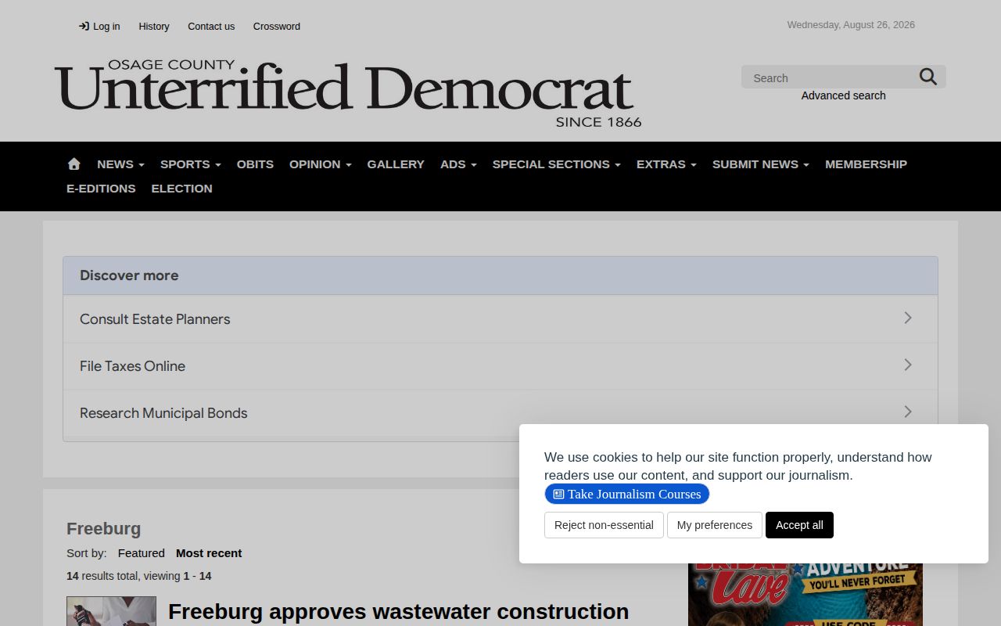1001x626 pixels.
Task: Expand the Sports dropdown menu
Action: click(x=191, y=164)
